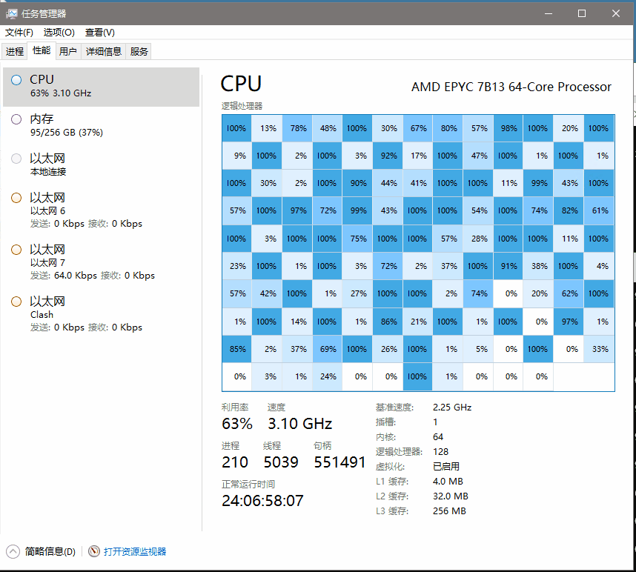Open the 文件(F) menu
Viewport: 636px width, 572px height.
coord(19,33)
